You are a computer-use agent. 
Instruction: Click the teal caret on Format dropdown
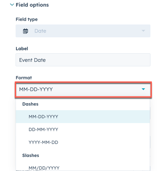tap(143, 89)
